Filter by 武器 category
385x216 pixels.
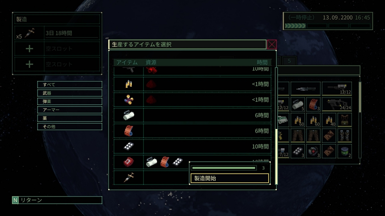[70, 93]
